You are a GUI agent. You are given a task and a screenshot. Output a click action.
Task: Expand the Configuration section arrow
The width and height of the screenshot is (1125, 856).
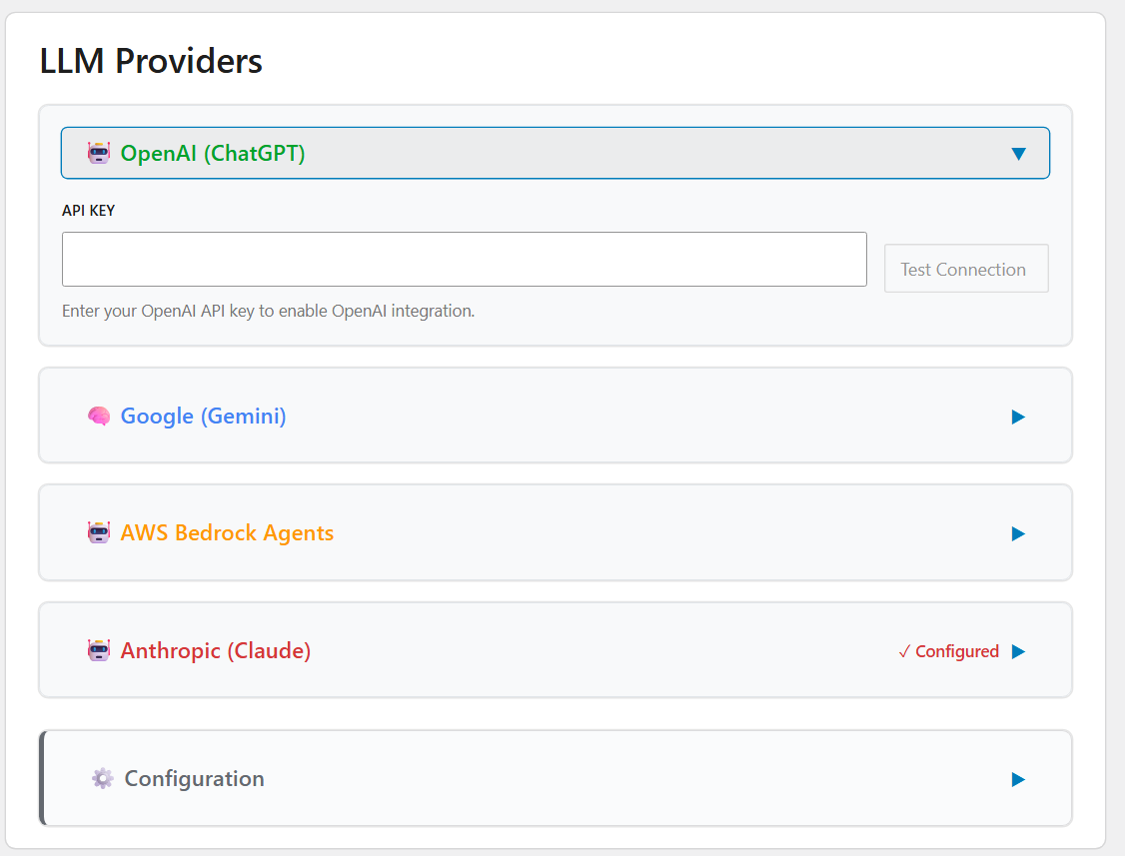pyautogui.click(x=1018, y=779)
